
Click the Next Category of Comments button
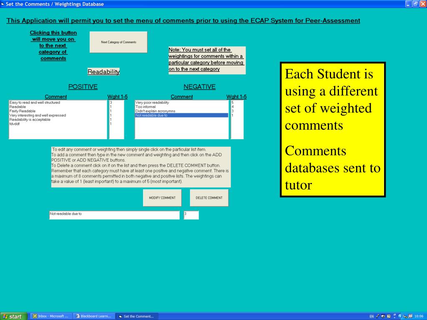pyautogui.click(x=118, y=42)
